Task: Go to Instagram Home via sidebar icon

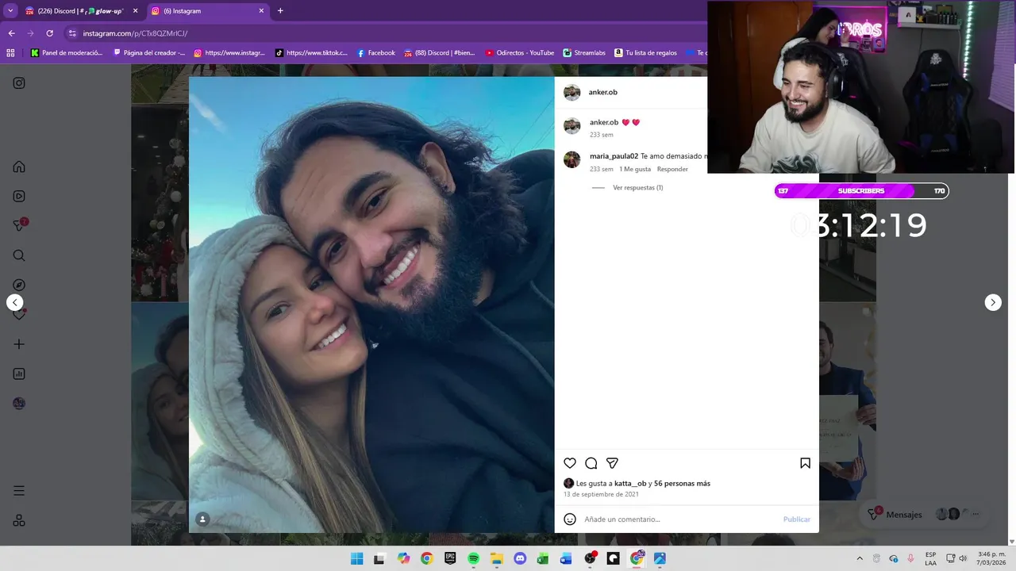Action: point(19,167)
